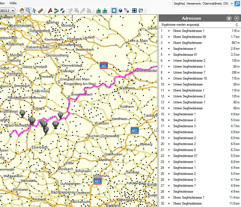The height and width of the screenshot is (207, 241).
Task: Toggle the 3D map view
Action: (120, 11)
